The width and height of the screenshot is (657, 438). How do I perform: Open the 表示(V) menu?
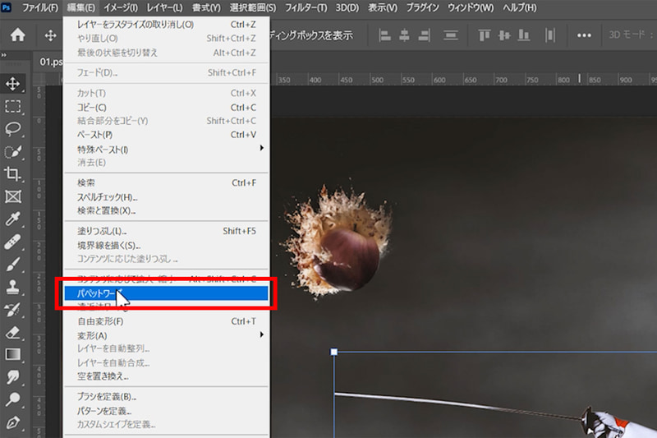tap(383, 7)
